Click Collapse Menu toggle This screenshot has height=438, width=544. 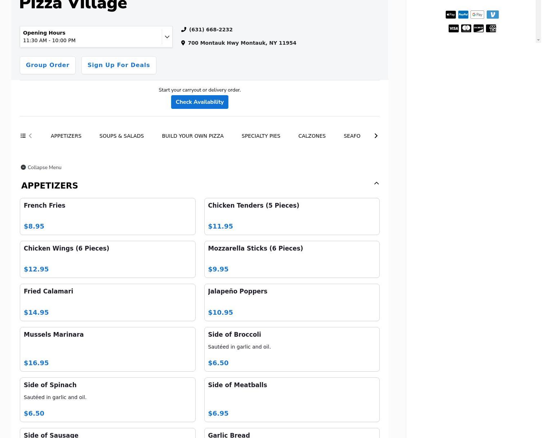[41, 167]
